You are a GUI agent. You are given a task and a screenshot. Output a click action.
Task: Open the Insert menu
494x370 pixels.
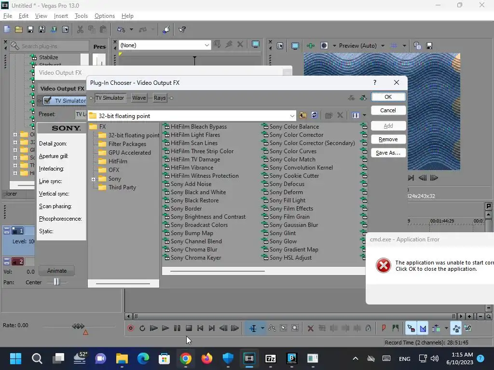click(x=61, y=16)
